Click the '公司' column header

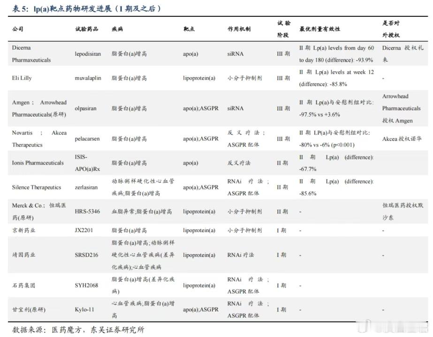(x=18, y=29)
